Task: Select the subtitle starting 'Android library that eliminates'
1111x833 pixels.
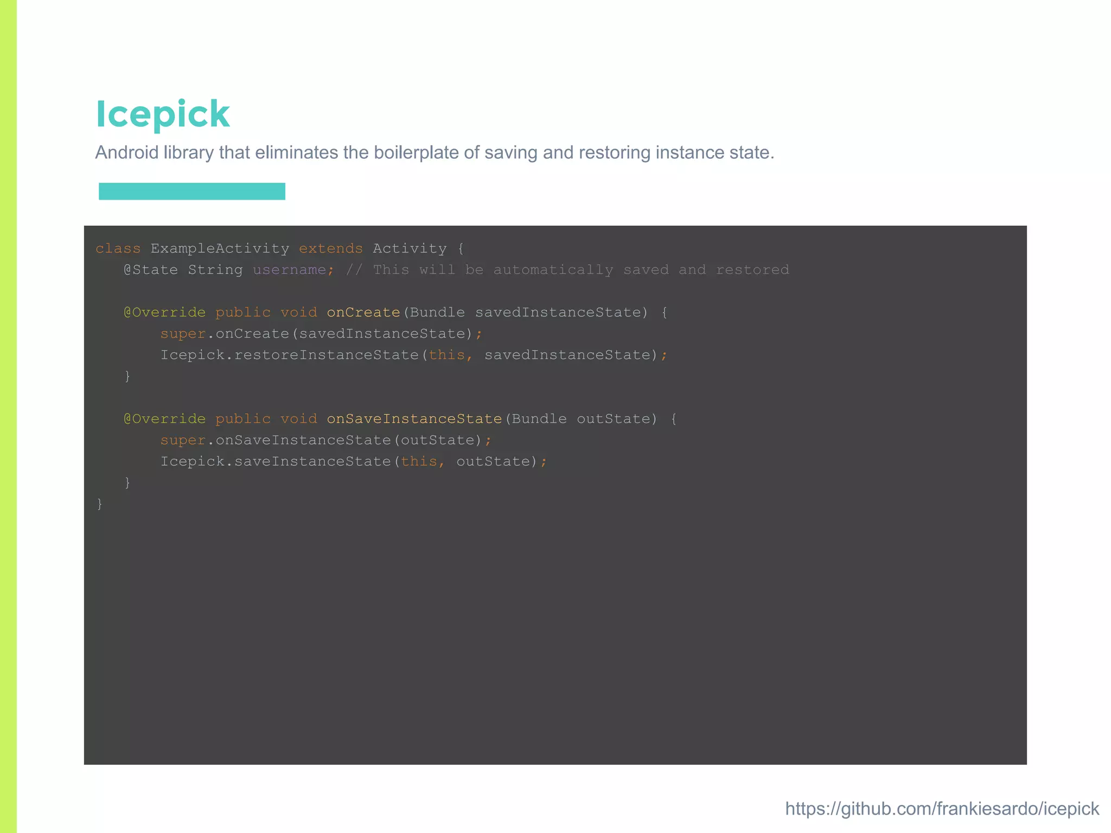Action: coord(435,152)
